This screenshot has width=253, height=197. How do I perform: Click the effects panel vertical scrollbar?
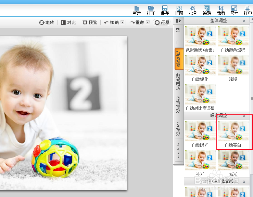[x=252, y=98]
